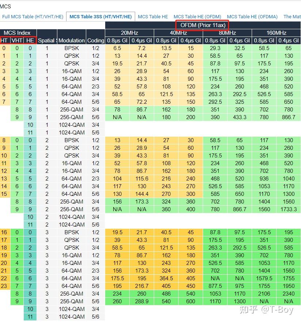Select the 0.4µs GI header under 160MHz
Screen dimensions: 301x323
(288, 41)
